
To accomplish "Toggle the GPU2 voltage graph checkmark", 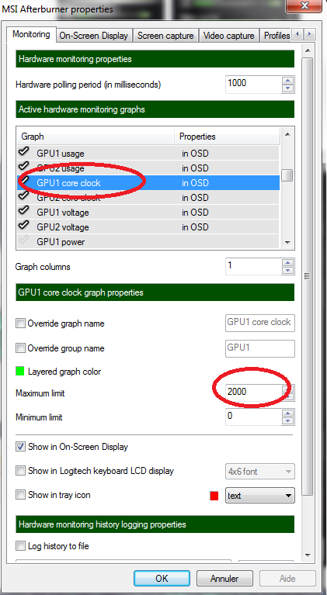I will [x=23, y=225].
